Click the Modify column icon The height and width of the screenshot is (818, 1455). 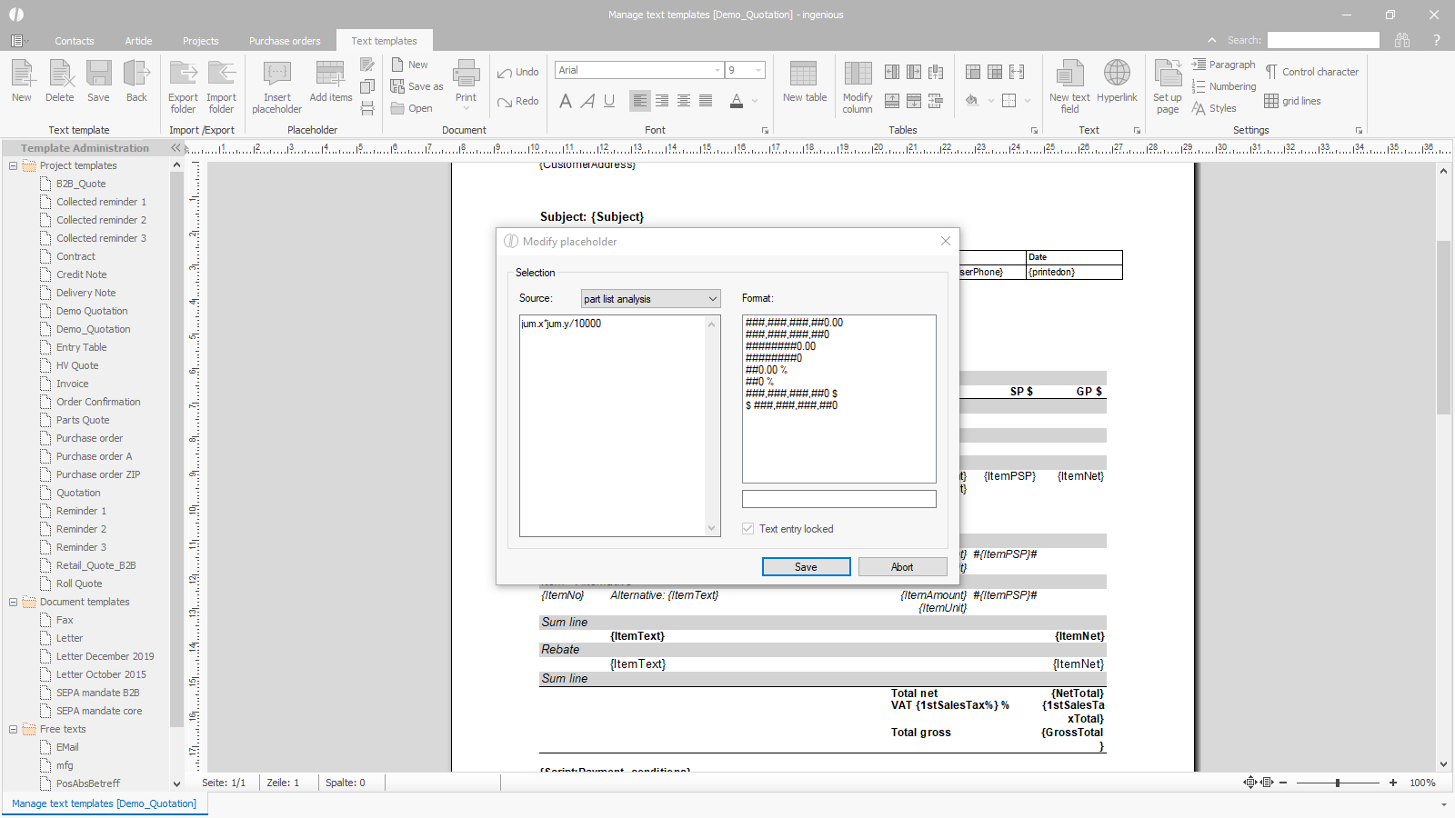pos(857,75)
